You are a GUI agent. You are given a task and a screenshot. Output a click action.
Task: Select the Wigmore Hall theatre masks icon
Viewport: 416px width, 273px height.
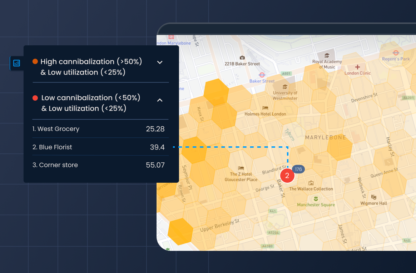coord(373,197)
